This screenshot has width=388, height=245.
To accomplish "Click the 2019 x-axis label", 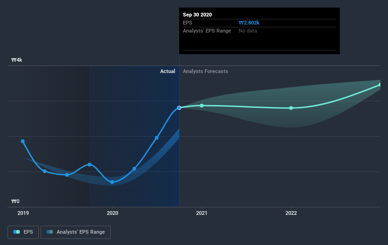I will [x=23, y=213].
